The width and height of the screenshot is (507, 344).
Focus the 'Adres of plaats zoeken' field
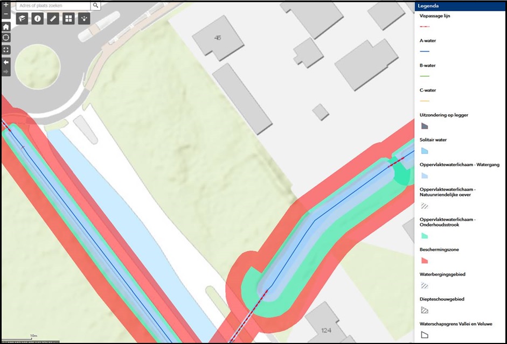[x=53, y=5]
